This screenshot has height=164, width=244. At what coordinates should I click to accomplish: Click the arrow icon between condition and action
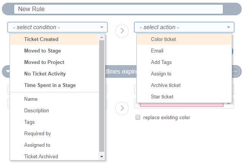pos(122,31)
